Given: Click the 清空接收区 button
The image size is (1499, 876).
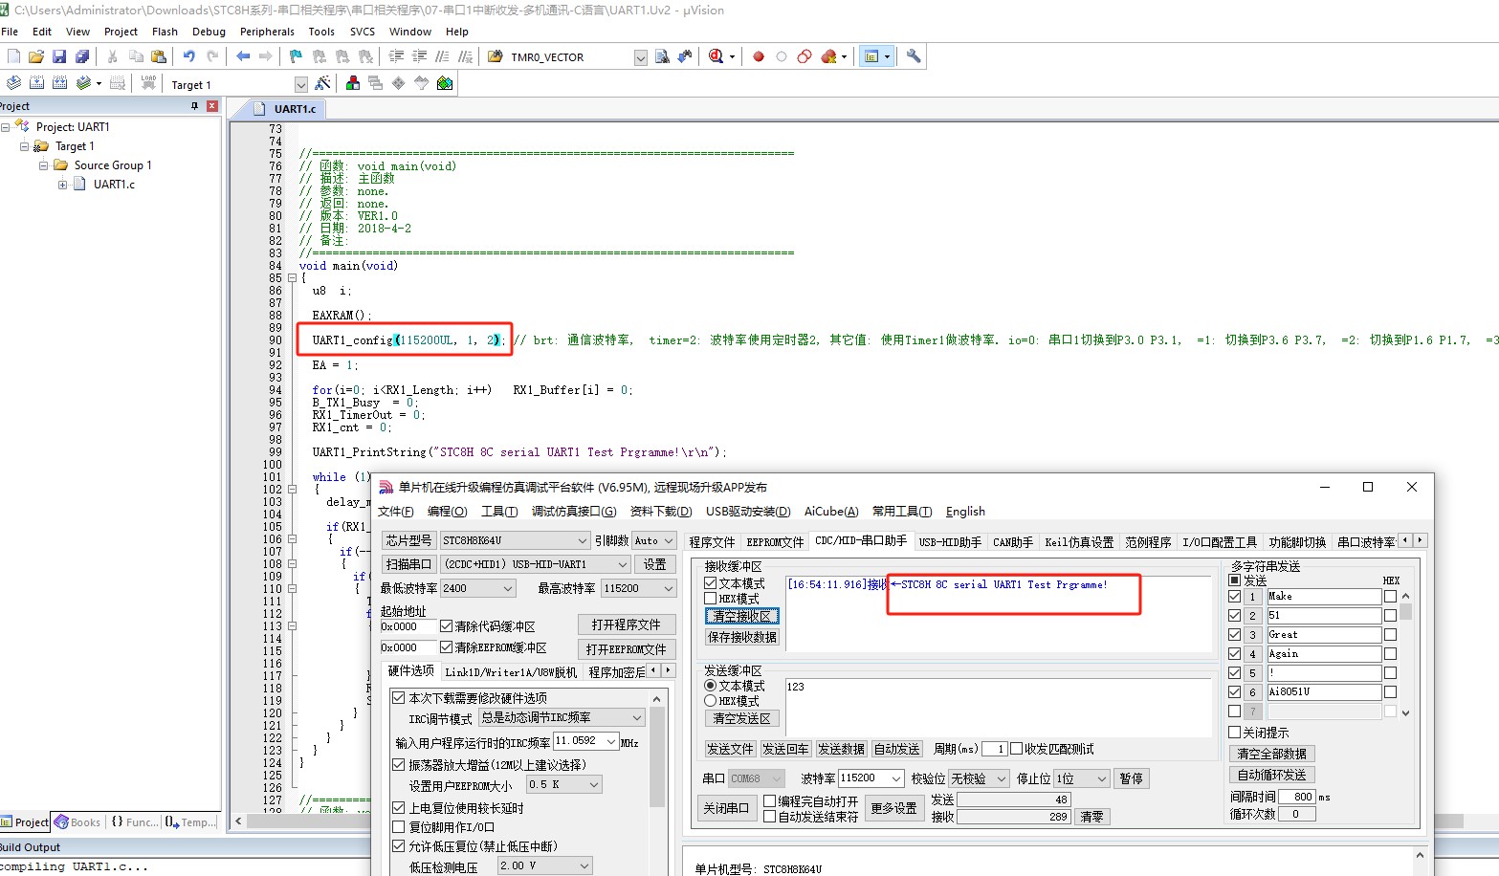Looking at the screenshot, I should click(742, 617).
